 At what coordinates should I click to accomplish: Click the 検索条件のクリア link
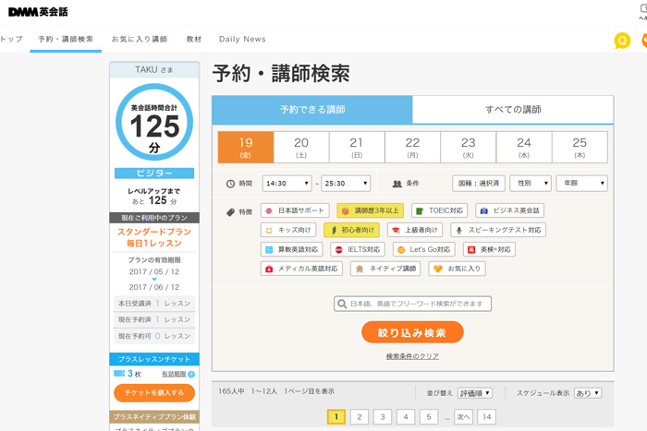(412, 356)
